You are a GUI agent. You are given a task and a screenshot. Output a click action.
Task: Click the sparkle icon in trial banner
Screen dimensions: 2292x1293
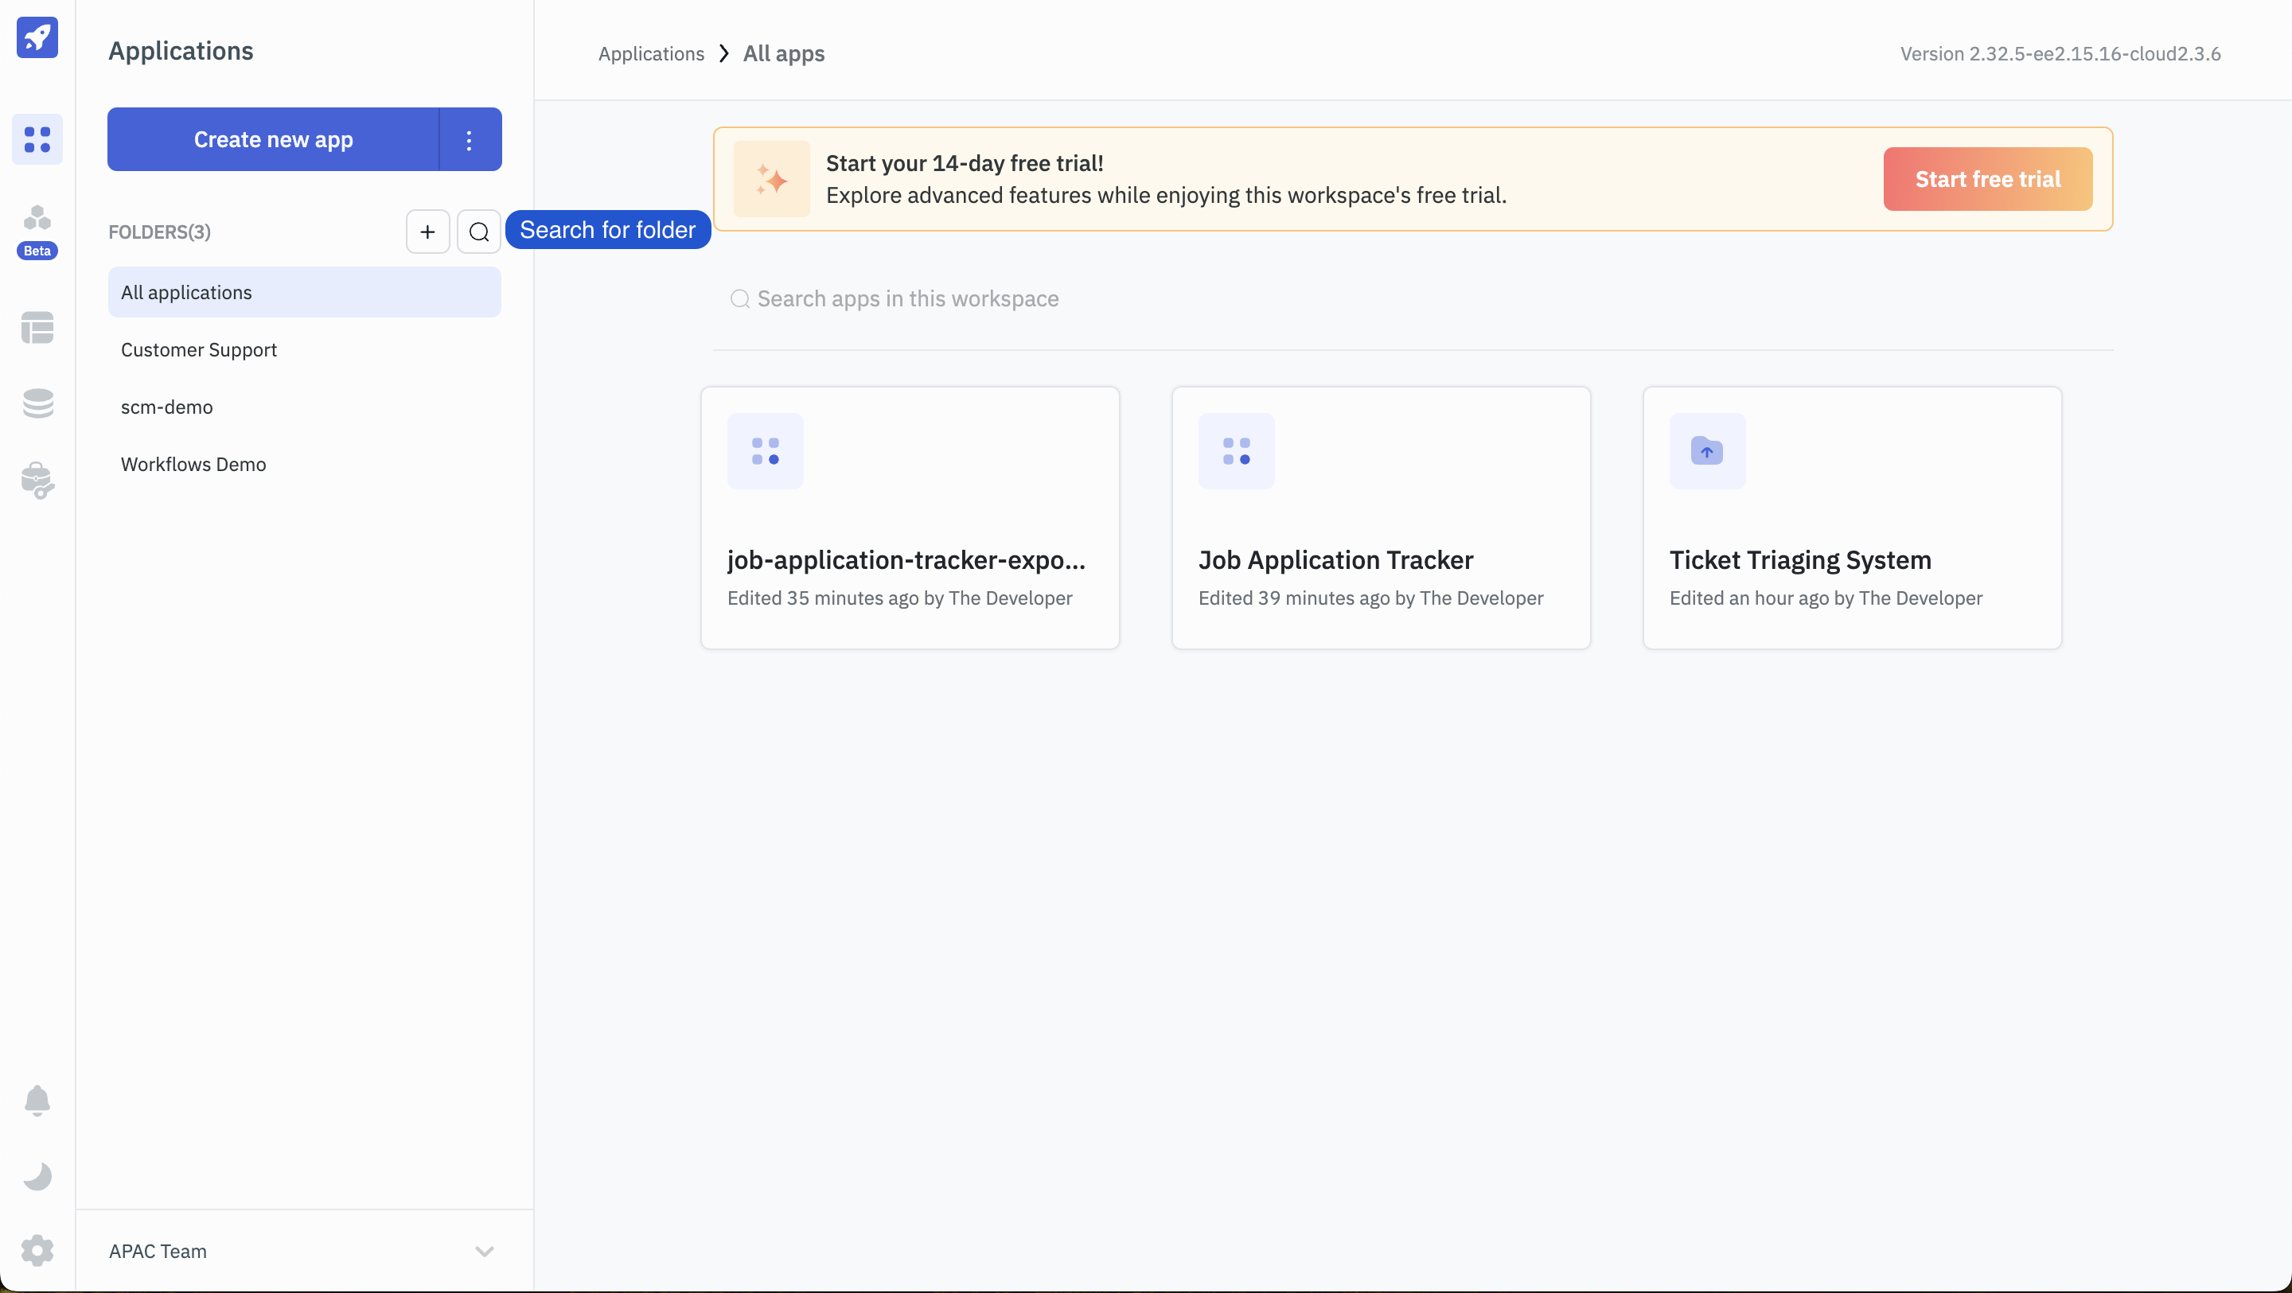pyautogui.click(x=771, y=179)
